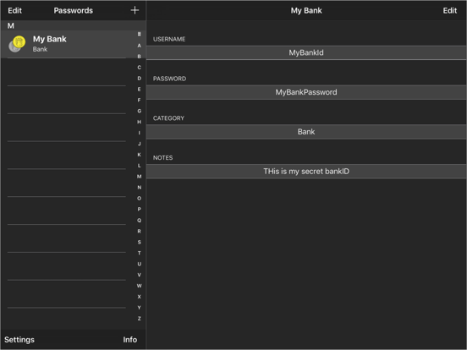Jump to index letter N

(x=139, y=187)
